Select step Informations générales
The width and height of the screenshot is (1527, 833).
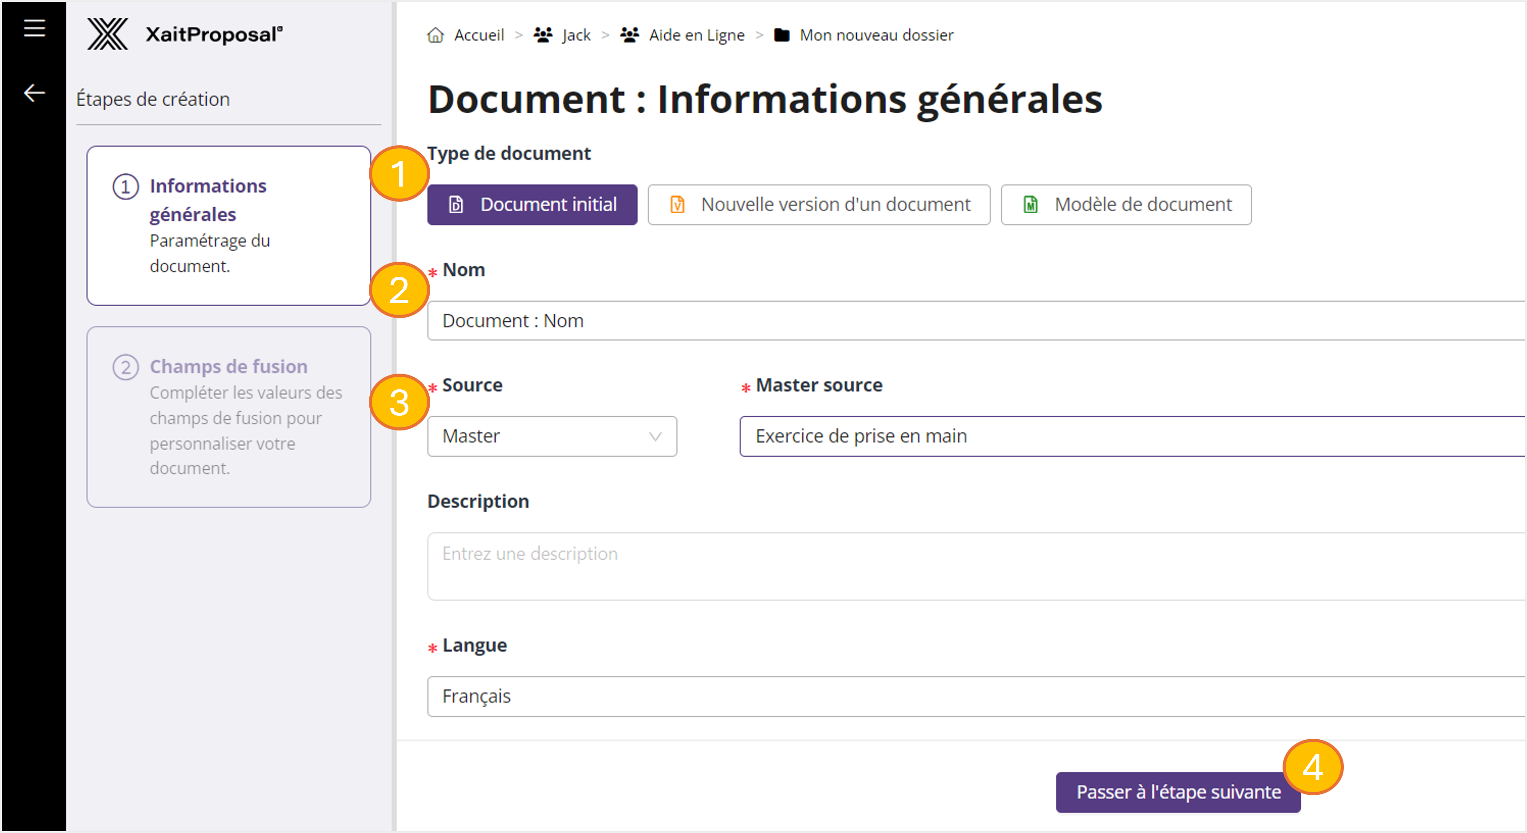228,225
